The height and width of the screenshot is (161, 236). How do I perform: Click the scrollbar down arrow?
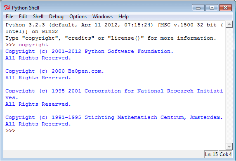pyautogui.click(x=229, y=147)
